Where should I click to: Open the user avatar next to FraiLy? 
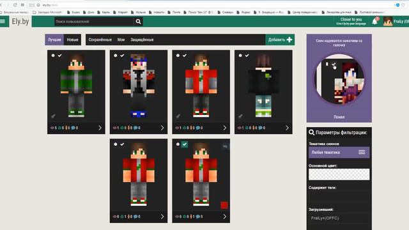pyautogui.click(x=388, y=21)
